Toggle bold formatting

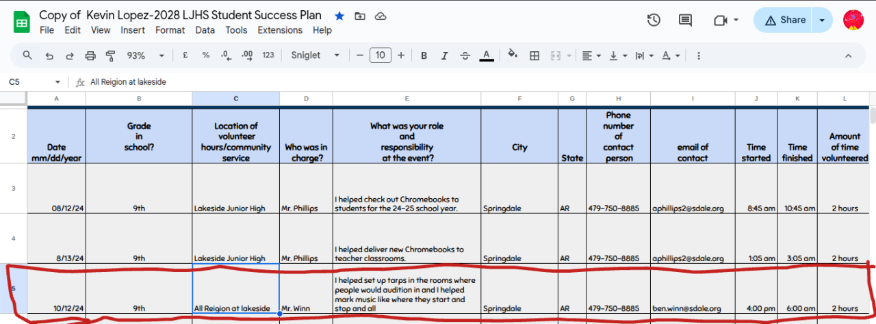(424, 55)
